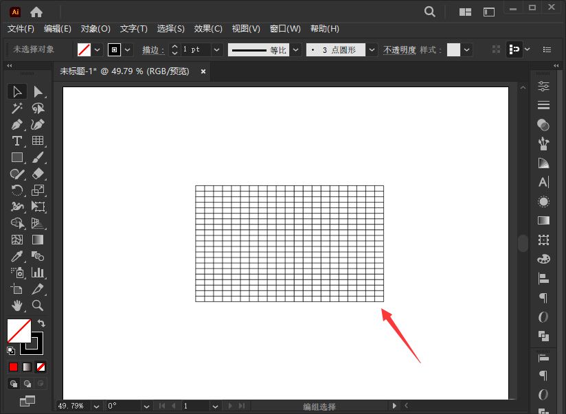
Task: Select the Hand tool
Action: tap(16, 306)
